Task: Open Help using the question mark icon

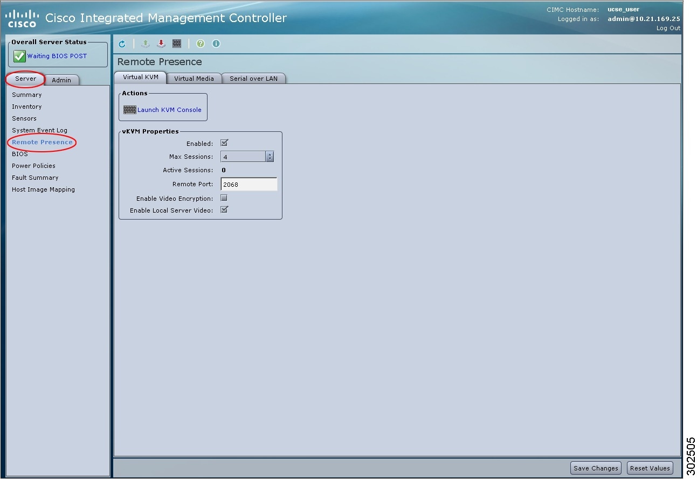Action: [x=200, y=44]
